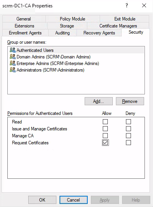
Task: Open the Certificate Managers tab
Action: pyautogui.click(x=118, y=26)
